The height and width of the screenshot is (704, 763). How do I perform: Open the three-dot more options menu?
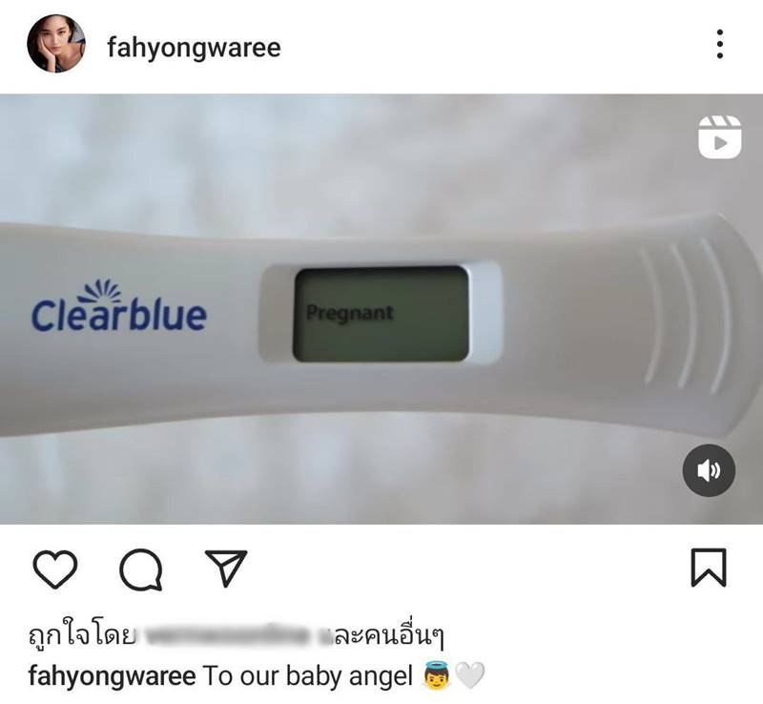click(720, 44)
